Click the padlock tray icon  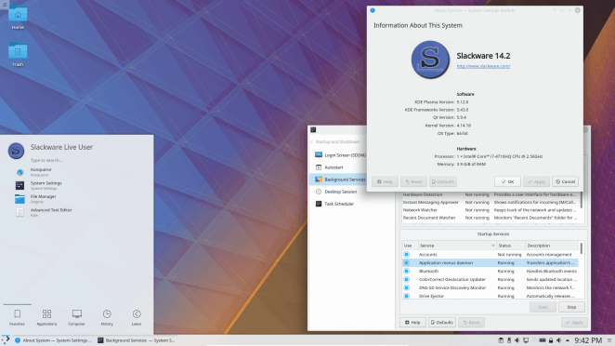(551, 340)
